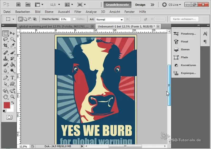The width and height of the screenshot is (211, 149).
Task: Select the Eraser tool
Action: pos(6,65)
